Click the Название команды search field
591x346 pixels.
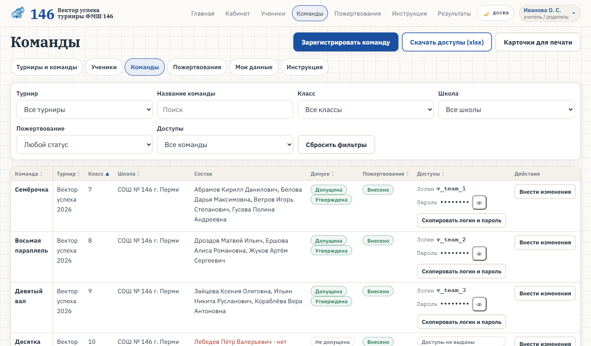(x=225, y=109)
